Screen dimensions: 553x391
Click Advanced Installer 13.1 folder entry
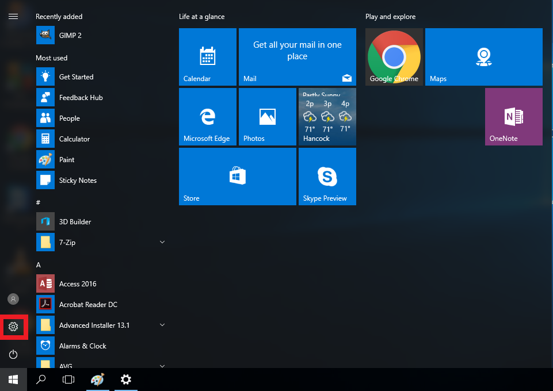point(101,325)
